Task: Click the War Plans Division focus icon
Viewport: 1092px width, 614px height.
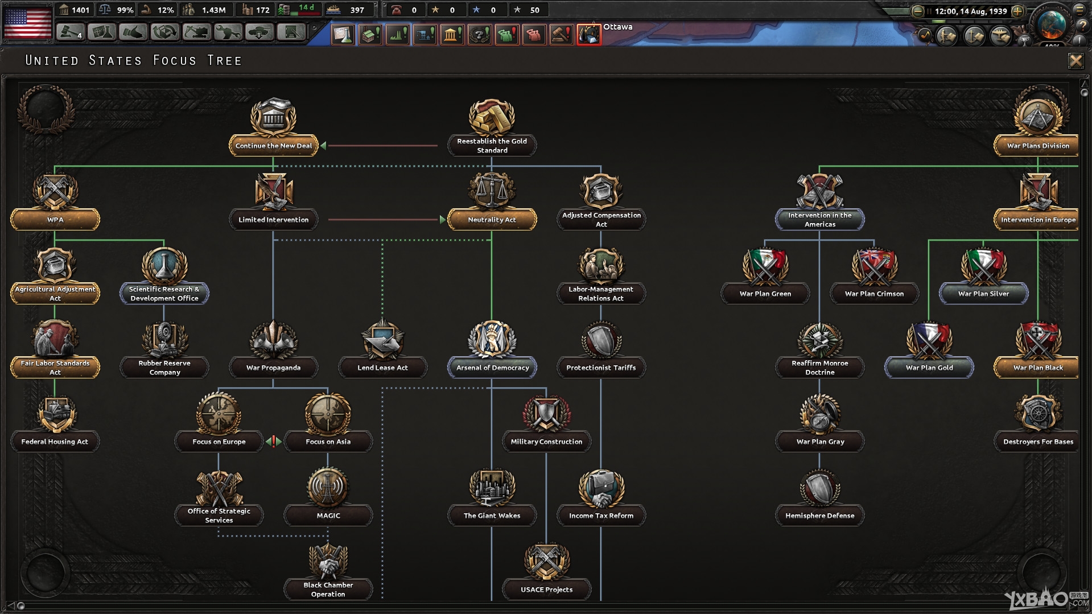Action: click(x=1038, y=117)
